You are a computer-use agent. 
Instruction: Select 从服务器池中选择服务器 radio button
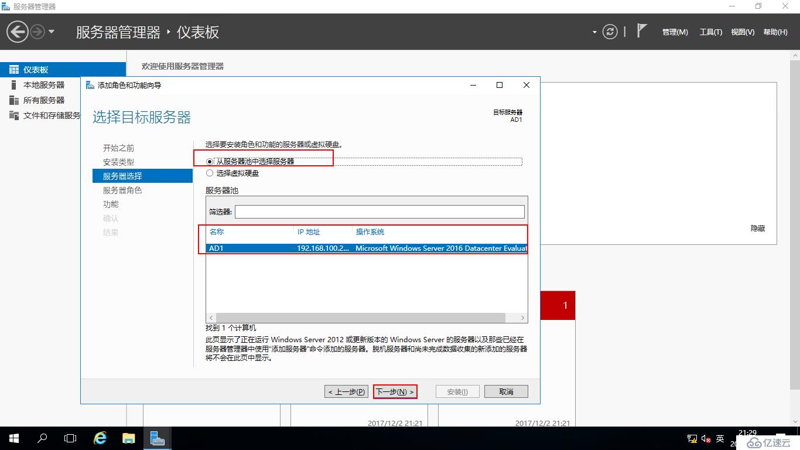point(210,161)
